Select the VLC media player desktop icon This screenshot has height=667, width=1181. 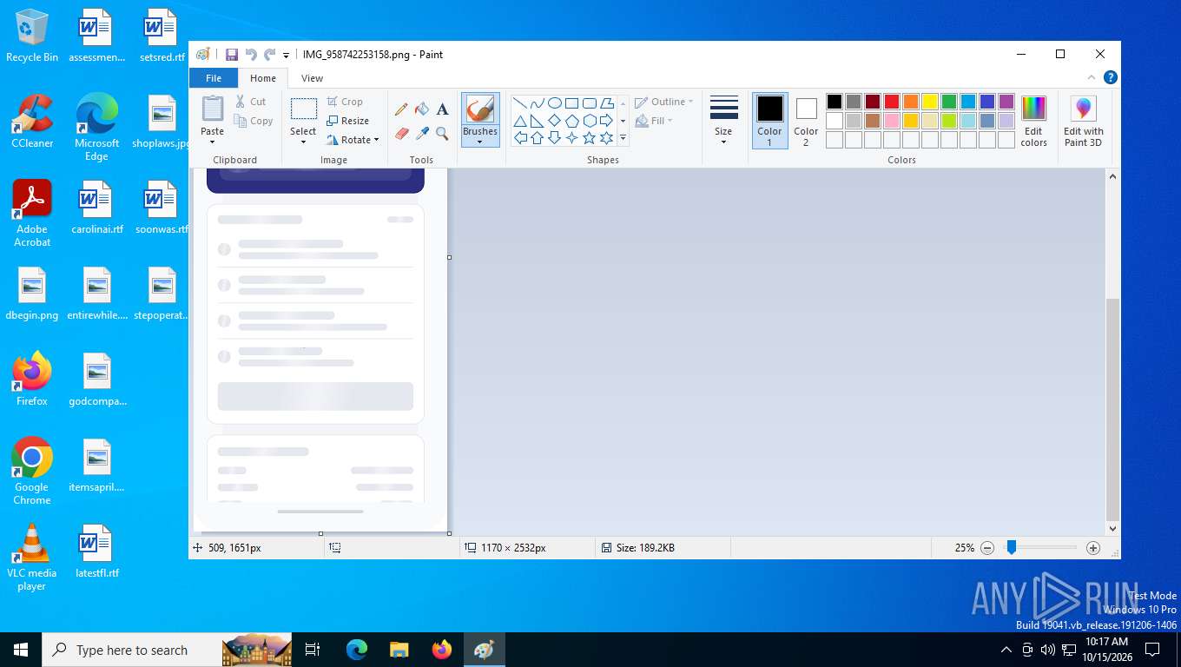point(32,558)
